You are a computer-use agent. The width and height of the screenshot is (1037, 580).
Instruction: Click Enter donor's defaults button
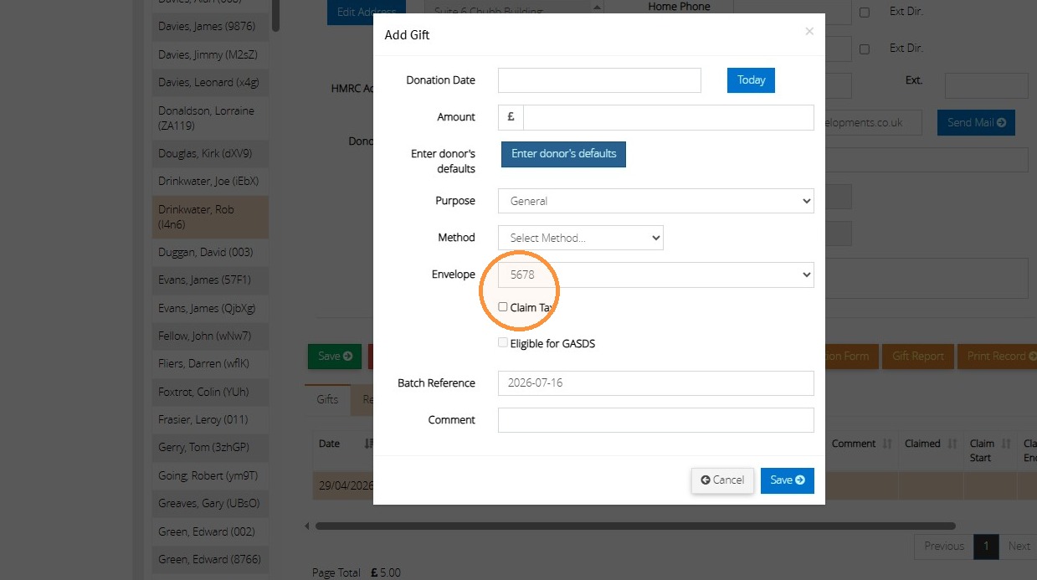[563, 154]
